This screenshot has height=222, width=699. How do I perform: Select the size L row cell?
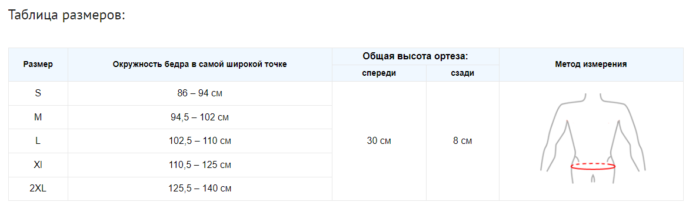[38, 141]
